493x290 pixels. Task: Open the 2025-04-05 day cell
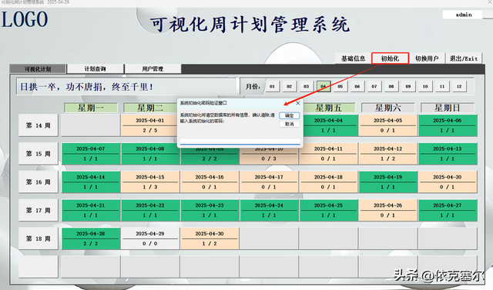(387, 125)
